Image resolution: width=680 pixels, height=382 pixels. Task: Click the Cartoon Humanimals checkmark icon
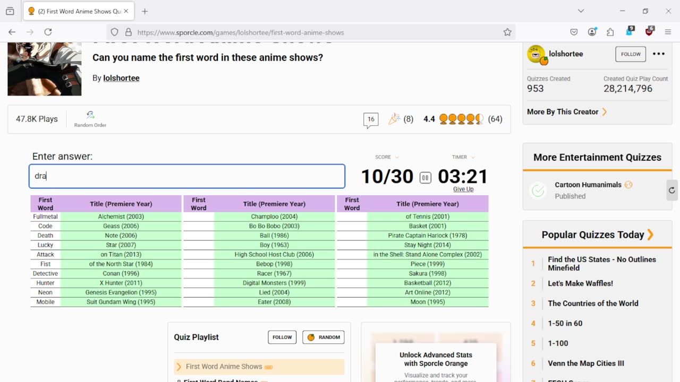pos(538,190)
